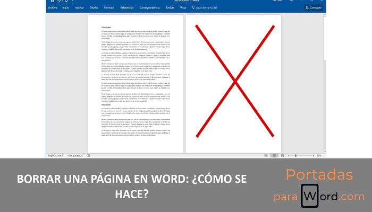Switch to the Correspondencia tab
The width and height of the screenshot is (372, 212).
pyautogui.click(x=149, y=8)
